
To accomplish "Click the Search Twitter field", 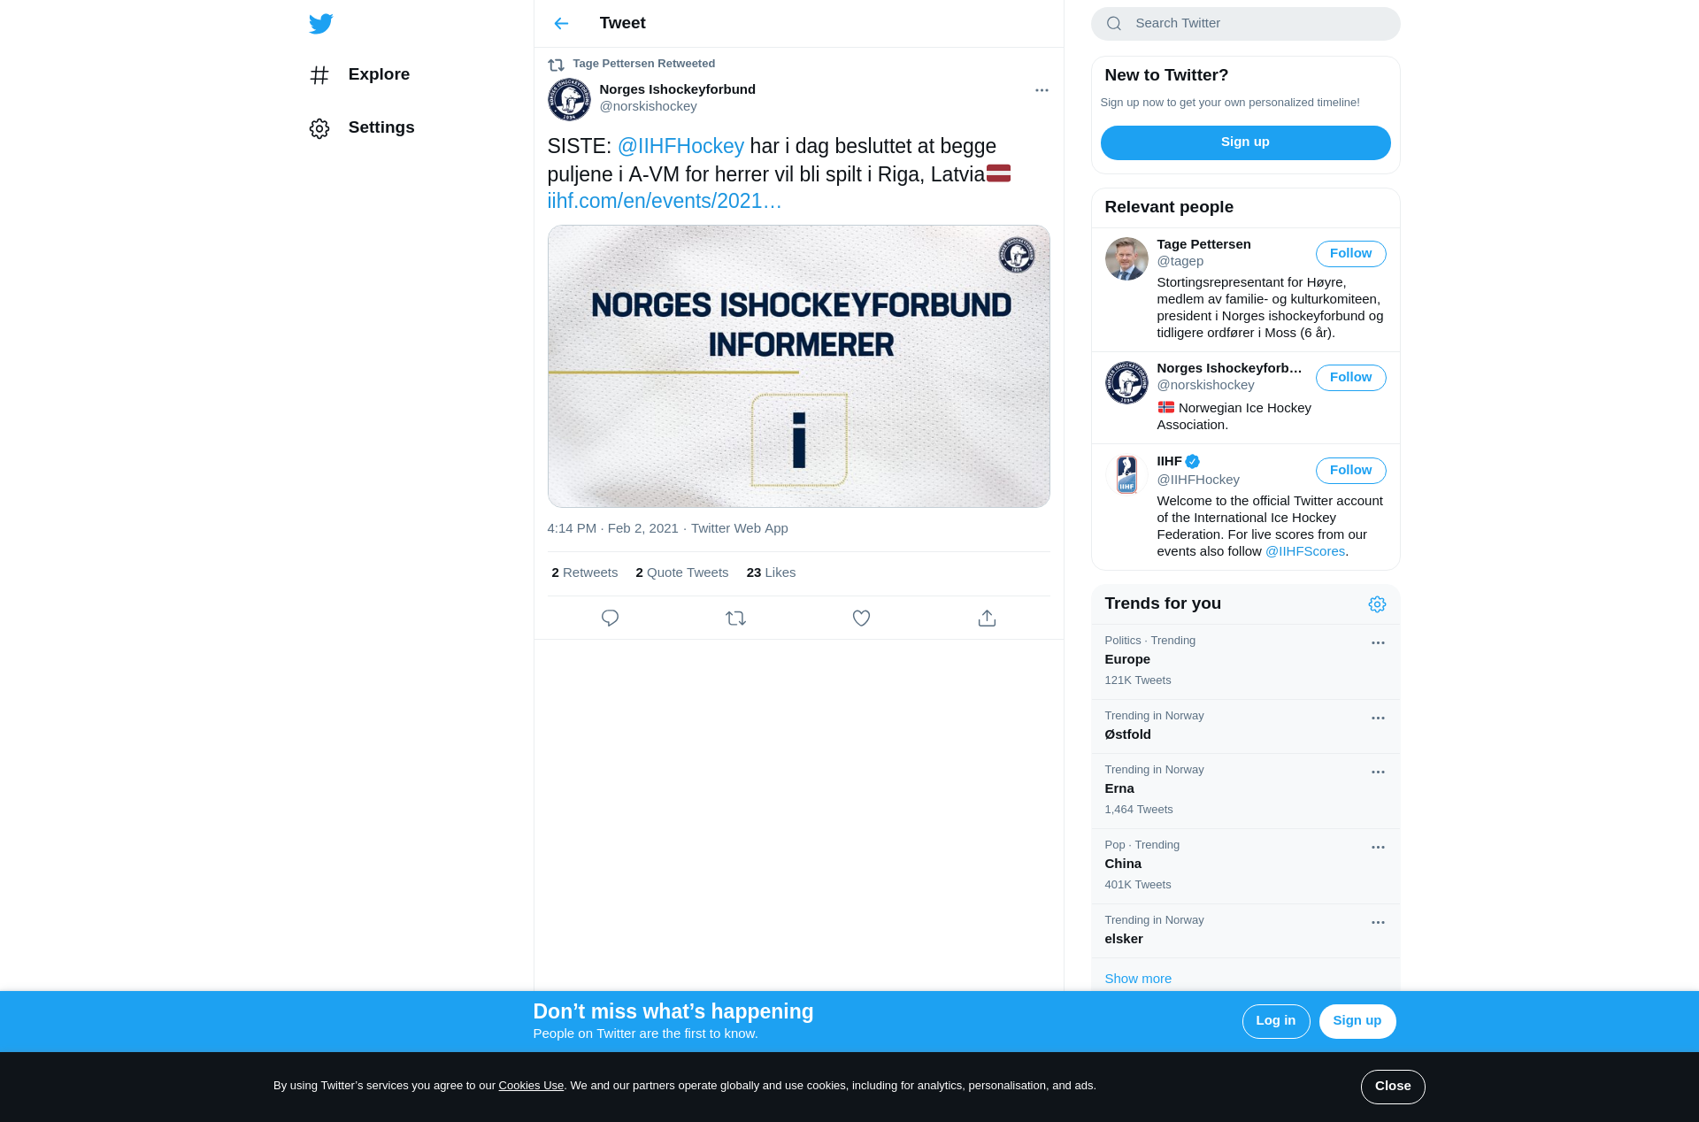I will click(1245, 24).
